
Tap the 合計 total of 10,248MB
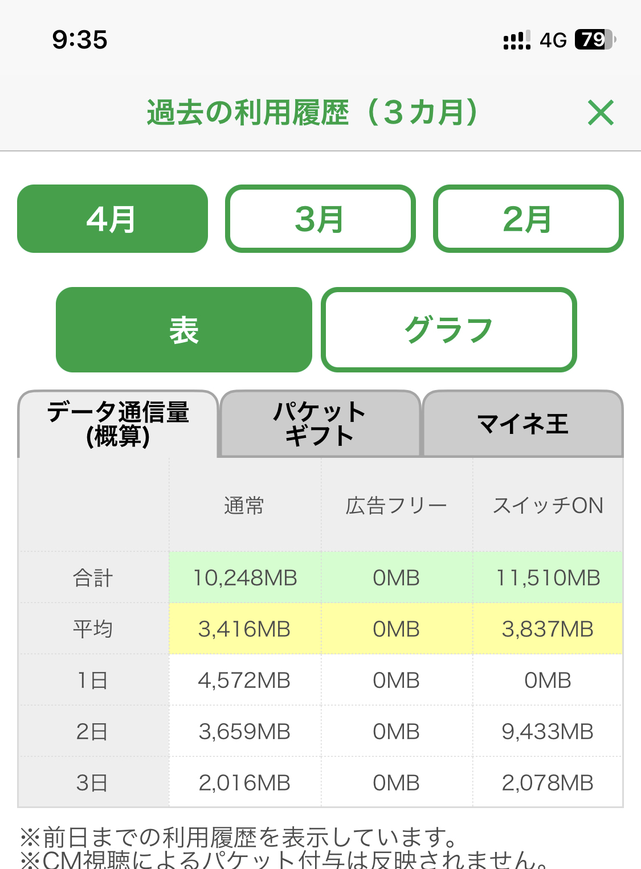[x=245, y=578]
